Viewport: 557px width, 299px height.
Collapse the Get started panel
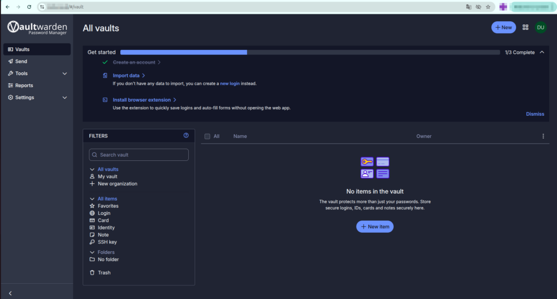click(x=541, y=52)
